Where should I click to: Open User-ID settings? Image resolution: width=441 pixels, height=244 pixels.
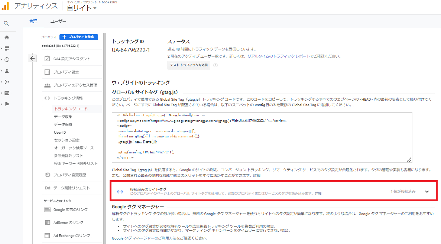pyautogui.click(x=60, y=133)
